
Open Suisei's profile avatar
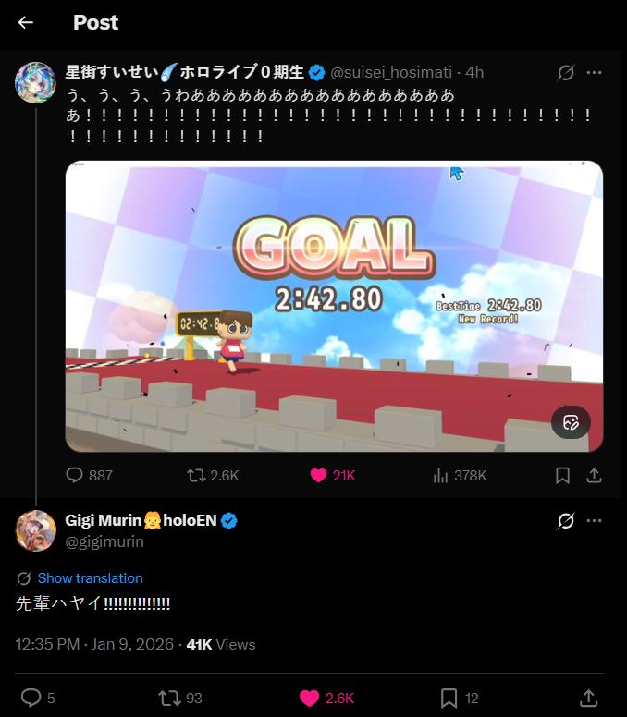click(36, 83)
